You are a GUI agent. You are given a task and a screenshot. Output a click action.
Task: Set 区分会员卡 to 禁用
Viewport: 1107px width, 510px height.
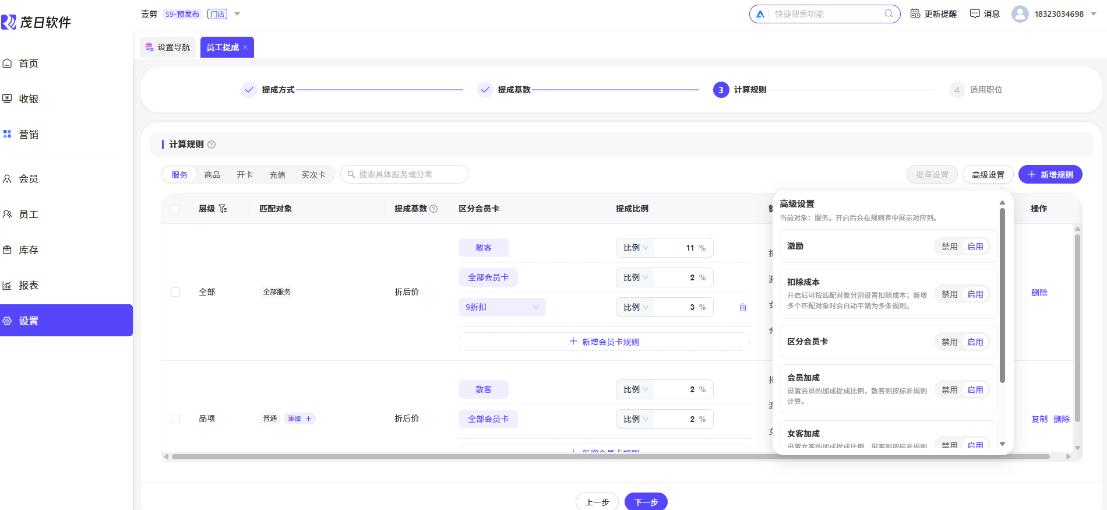950,342
